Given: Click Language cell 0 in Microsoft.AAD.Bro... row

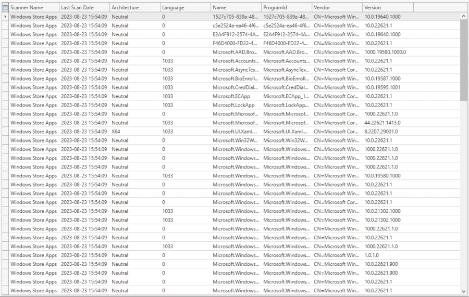Looking at the screenshot, I should click(x=185, y=52).
